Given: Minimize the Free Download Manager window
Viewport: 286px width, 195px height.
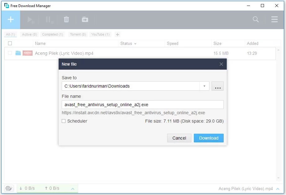Looking at the screenshot, I should 248,6.
